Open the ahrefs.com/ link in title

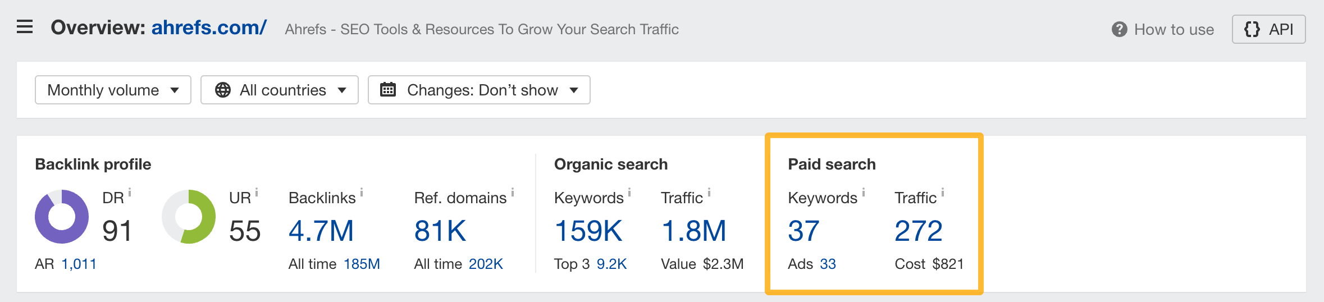[209, 28]
